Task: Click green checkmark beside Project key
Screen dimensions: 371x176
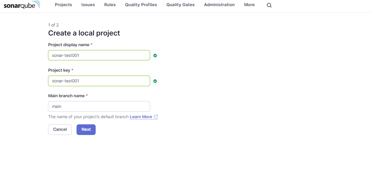Action: click(155, 81)
